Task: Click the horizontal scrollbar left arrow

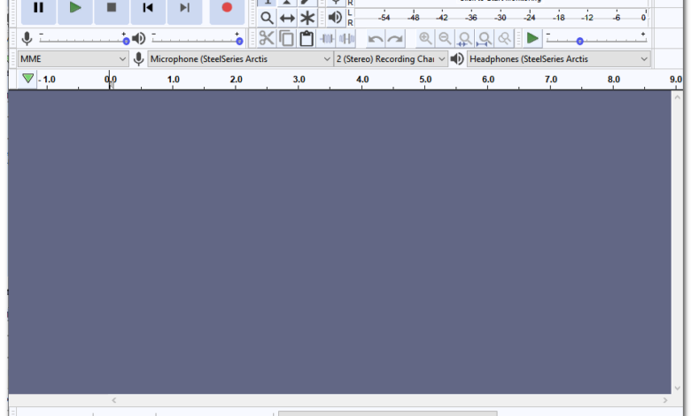Action: (x=114, y=400)
